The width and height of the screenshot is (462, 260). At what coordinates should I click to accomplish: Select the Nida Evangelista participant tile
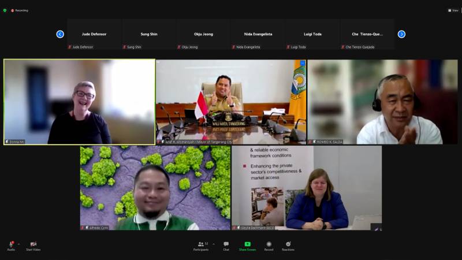click(258, 35)
